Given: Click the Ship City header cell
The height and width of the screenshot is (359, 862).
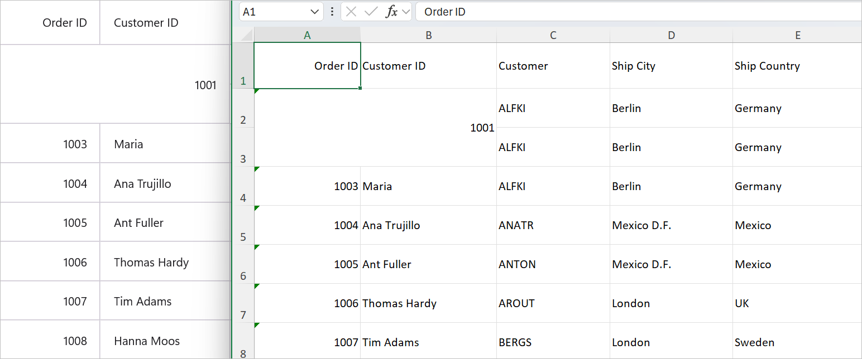Looking at the screenshot, I should tap(671, 66).
